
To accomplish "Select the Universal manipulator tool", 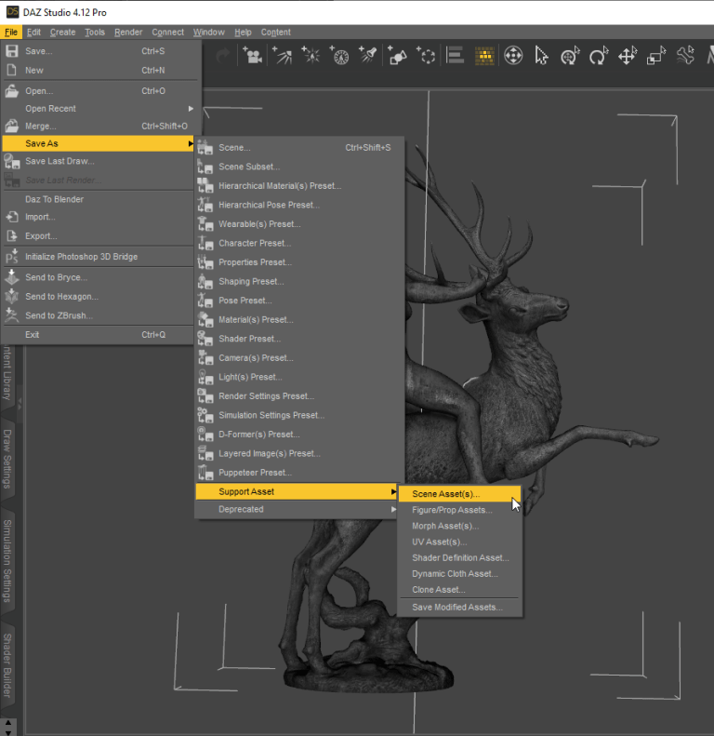I will [513, 56].
